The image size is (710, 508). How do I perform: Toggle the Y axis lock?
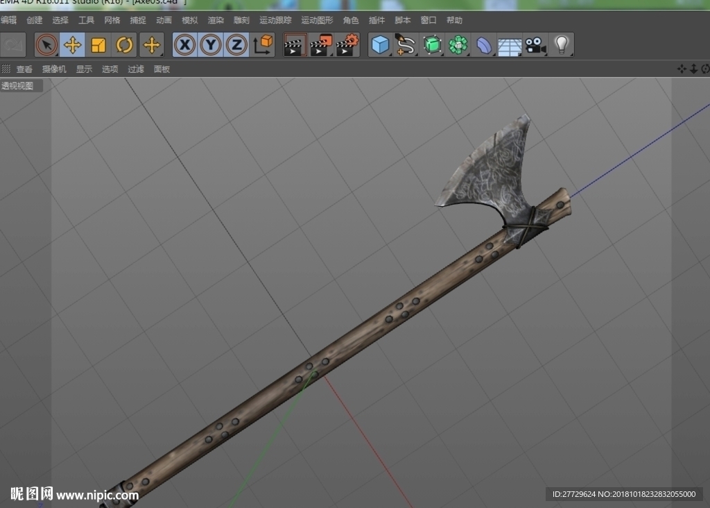click(x=211, y=45)
